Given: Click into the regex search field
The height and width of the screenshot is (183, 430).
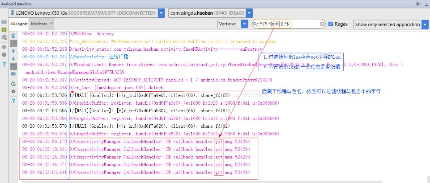Looking at the screenshot, I should click(288, 24).
